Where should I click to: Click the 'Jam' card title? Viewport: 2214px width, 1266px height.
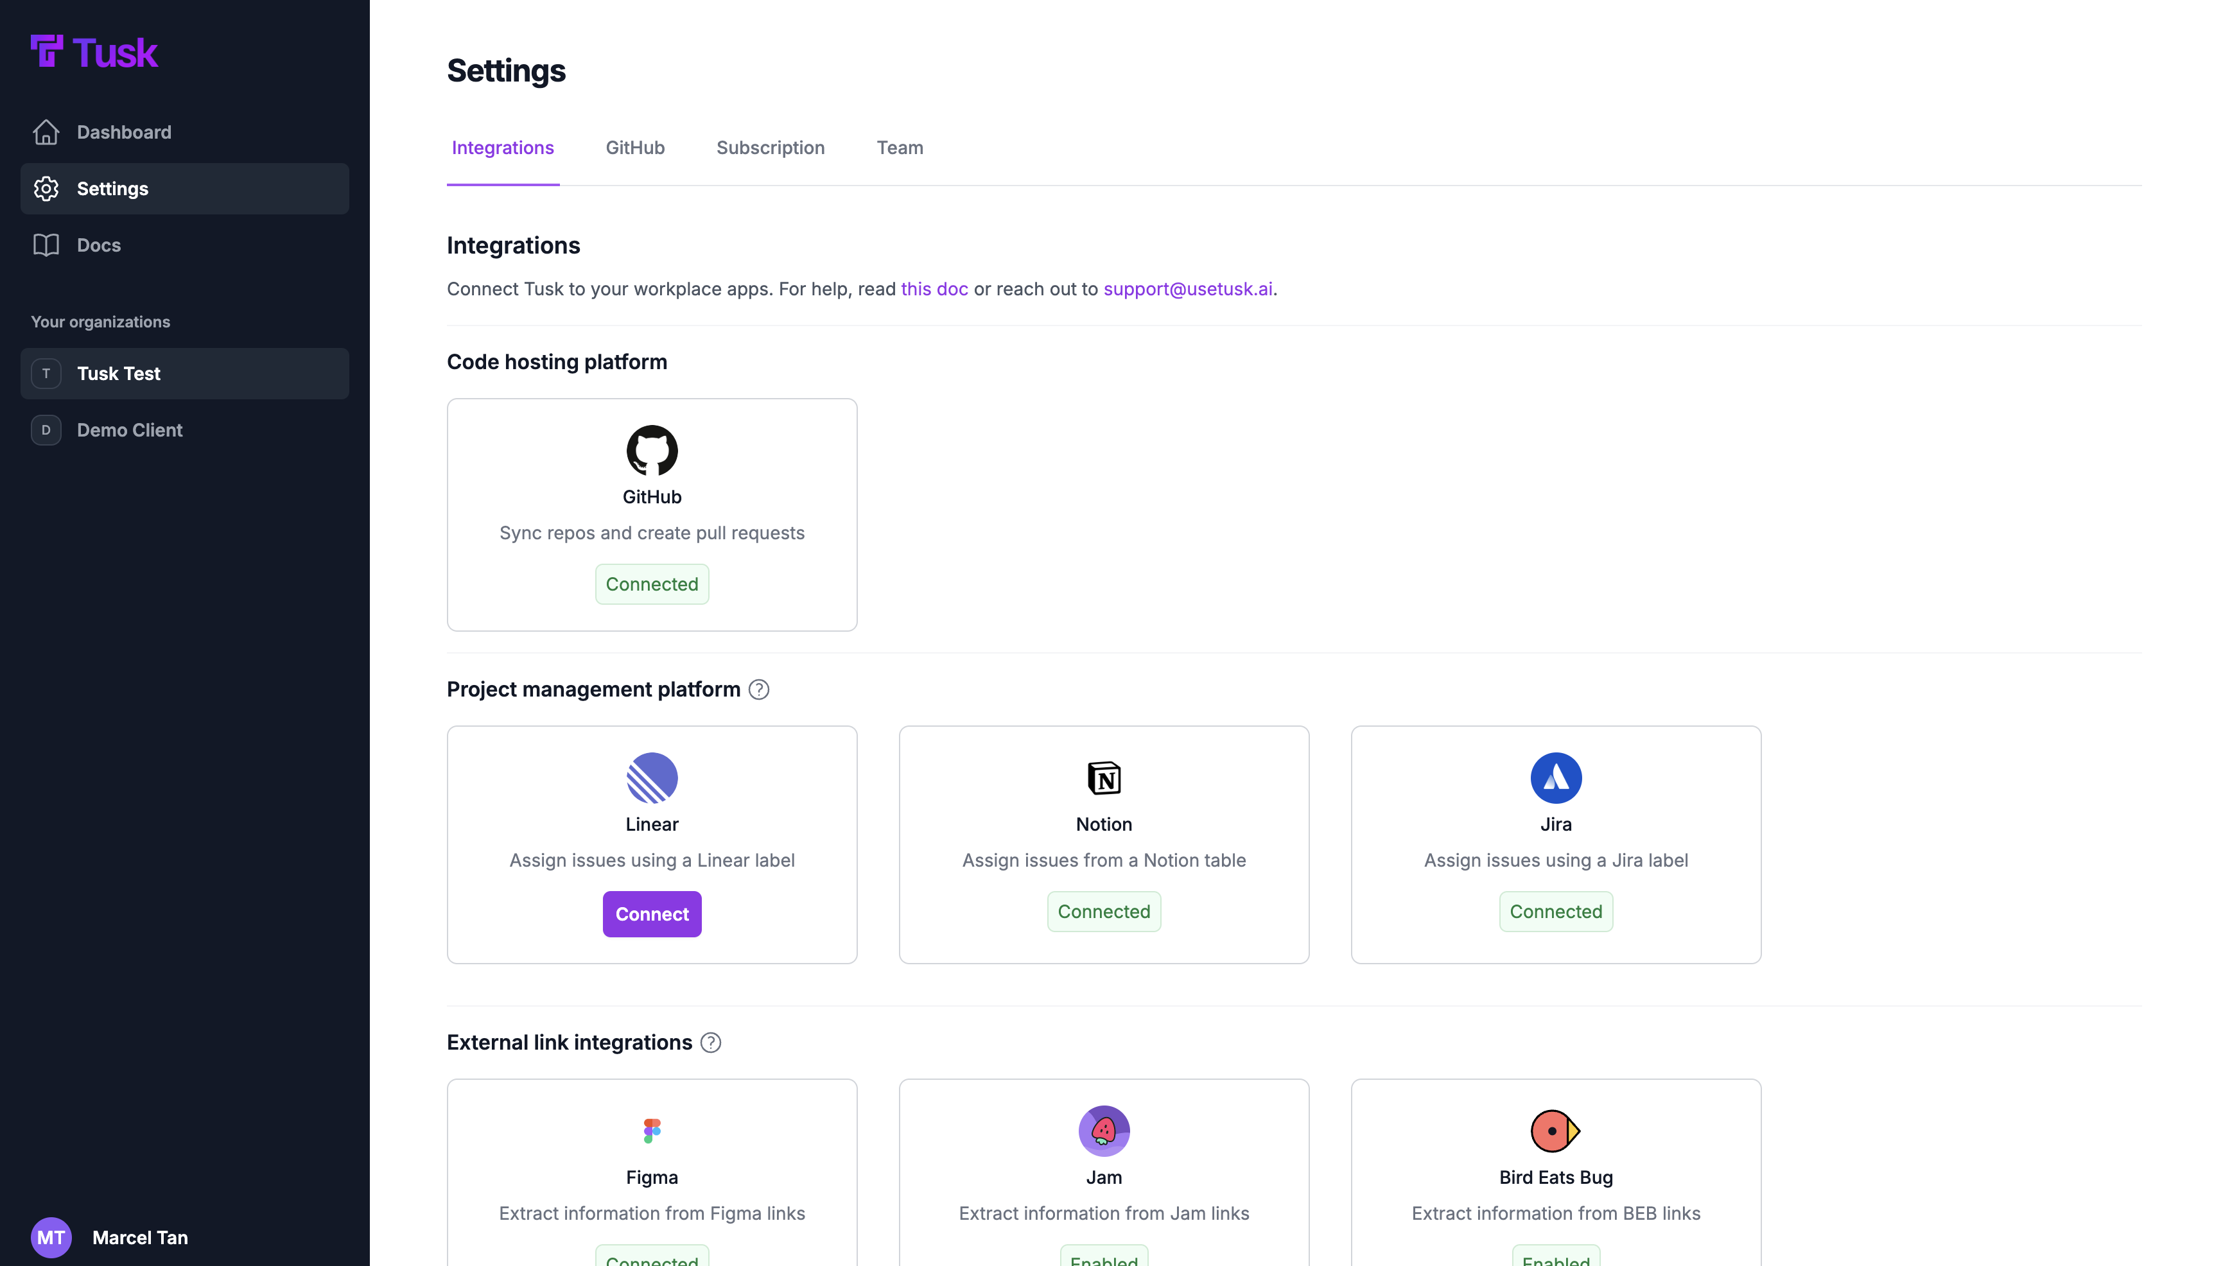pyautogui.click(x=1104, y=1177)
